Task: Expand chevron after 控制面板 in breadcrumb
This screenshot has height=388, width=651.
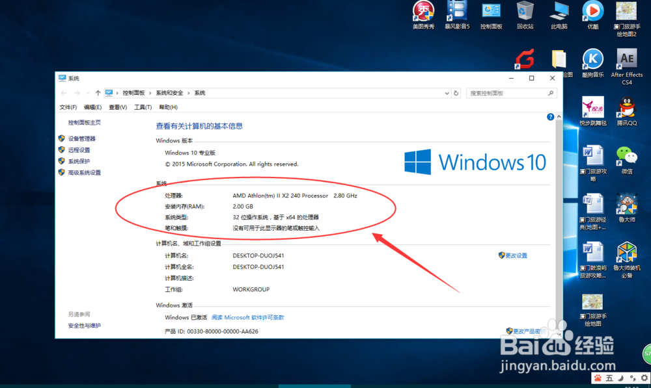Action: tap(150, 94)
